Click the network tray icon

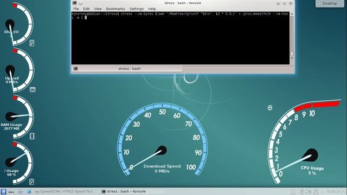coord(316,191)
